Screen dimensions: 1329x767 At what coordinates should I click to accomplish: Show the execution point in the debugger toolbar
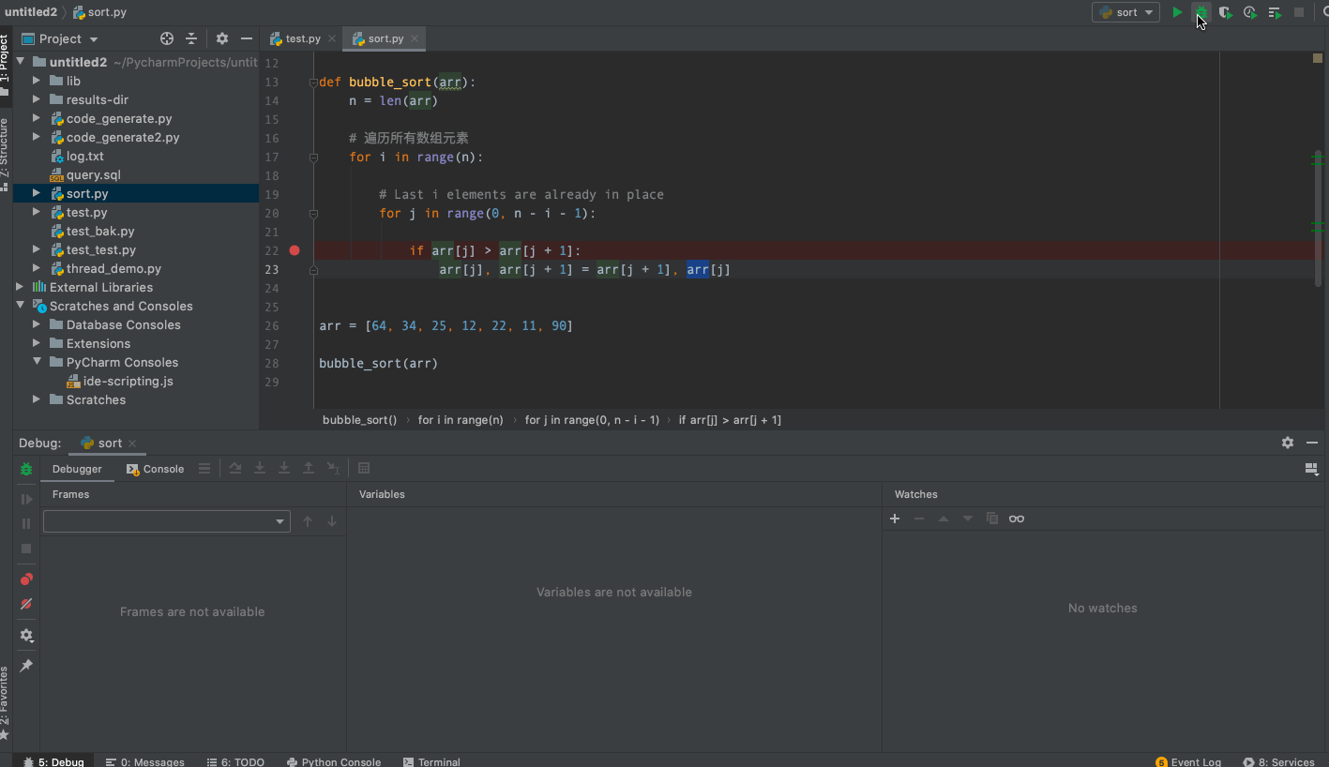204,469
